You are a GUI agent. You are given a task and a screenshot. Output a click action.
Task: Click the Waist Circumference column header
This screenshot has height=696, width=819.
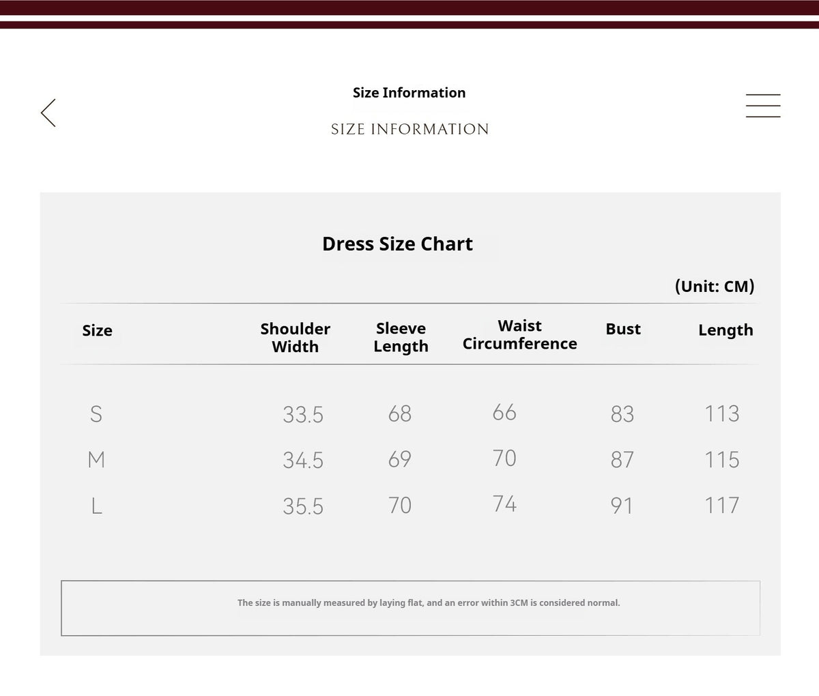519,334
